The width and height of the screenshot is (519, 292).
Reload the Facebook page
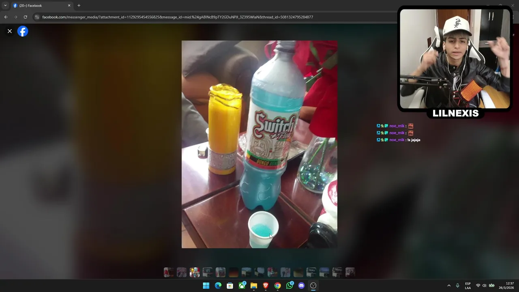click(x=25, y=17)
